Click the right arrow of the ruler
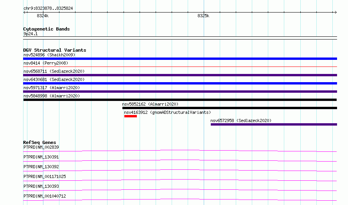The height and width of the screenshot is (205, 348). click(x=335, y=13)
